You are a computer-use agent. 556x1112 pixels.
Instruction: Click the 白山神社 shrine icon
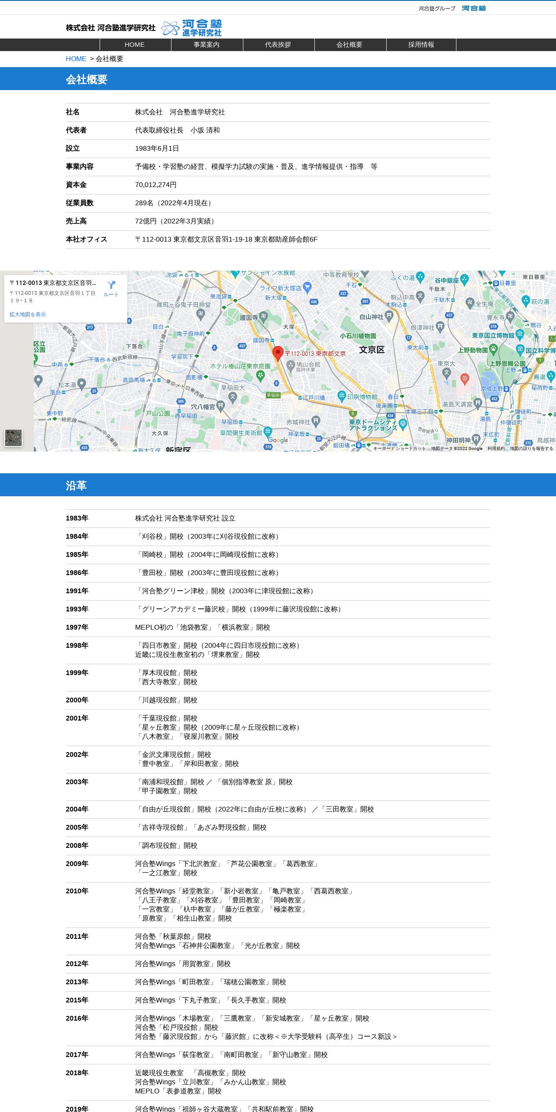[x=389, y=316]
